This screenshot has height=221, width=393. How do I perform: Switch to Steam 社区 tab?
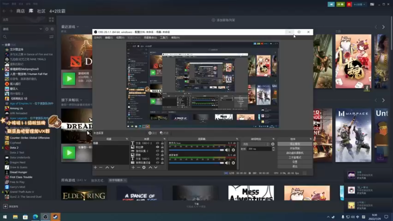[x=41, y=11]
